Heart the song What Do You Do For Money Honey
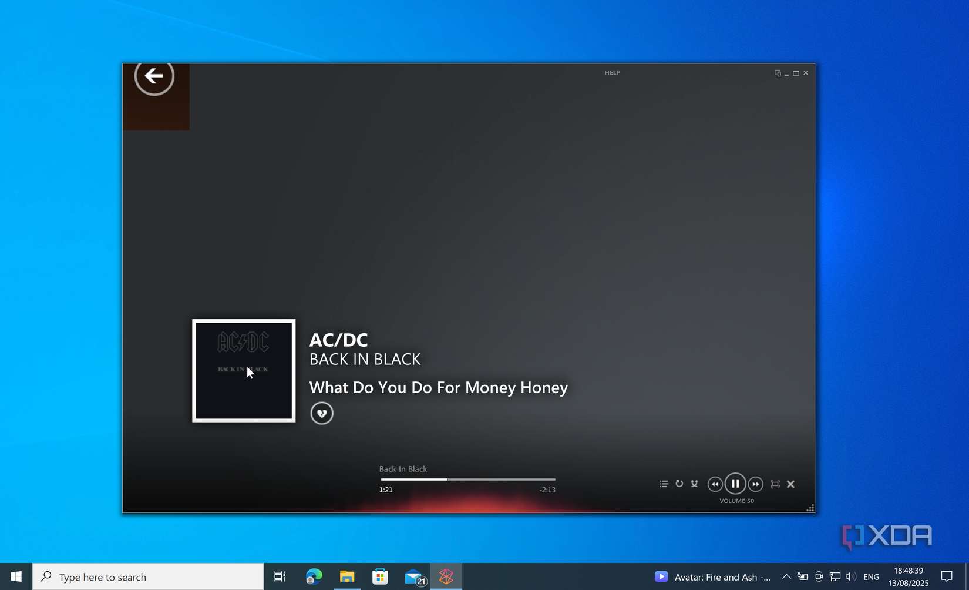Viewport: 969px width, 590px height. coord(322,413)
